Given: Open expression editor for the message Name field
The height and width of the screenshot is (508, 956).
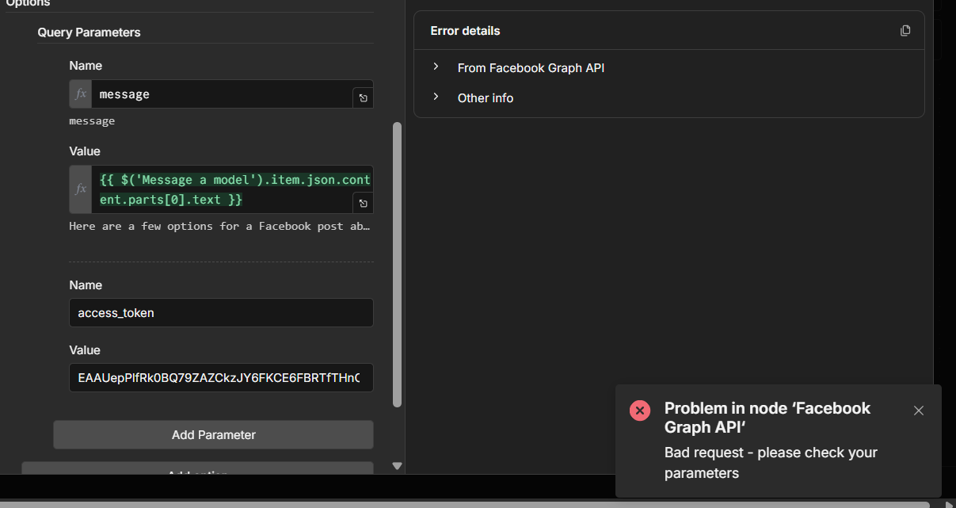Looking at the screenshot, I should coord(363,98).
